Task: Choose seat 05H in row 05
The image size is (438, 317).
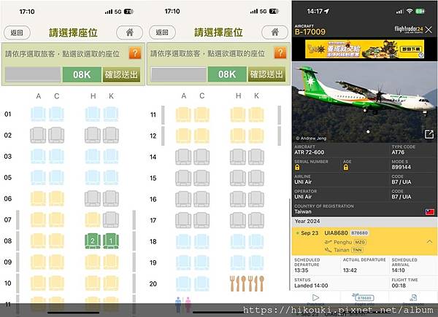Action: (x=93, y=178)
